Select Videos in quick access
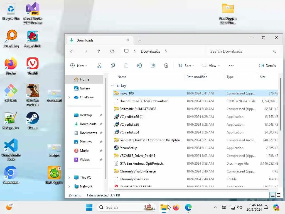The height and width of the screenshot is (214, 285). click(x=84, y=160)
